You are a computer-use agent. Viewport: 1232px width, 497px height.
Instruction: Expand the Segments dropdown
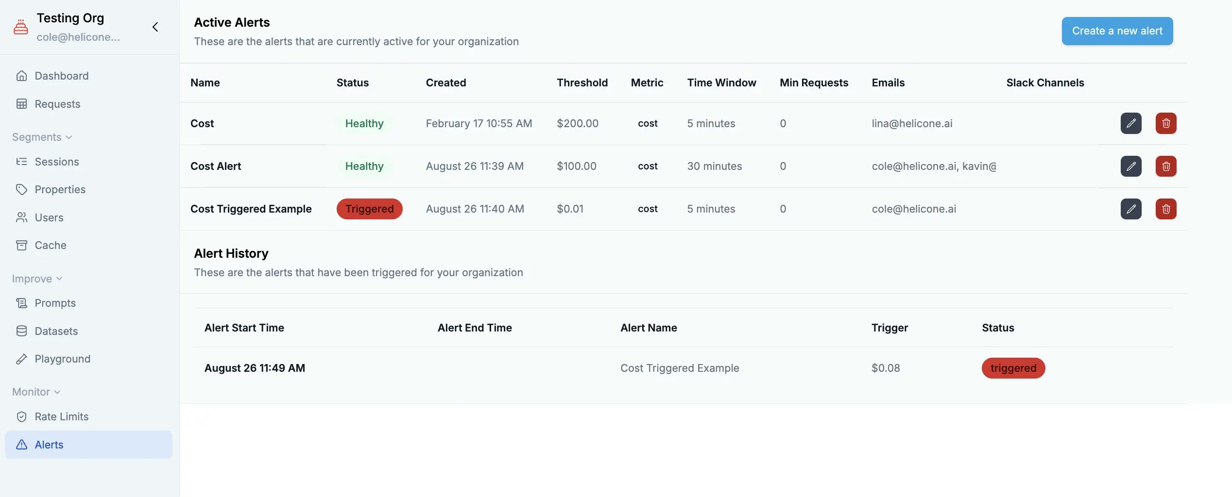[x=42, y=137]
